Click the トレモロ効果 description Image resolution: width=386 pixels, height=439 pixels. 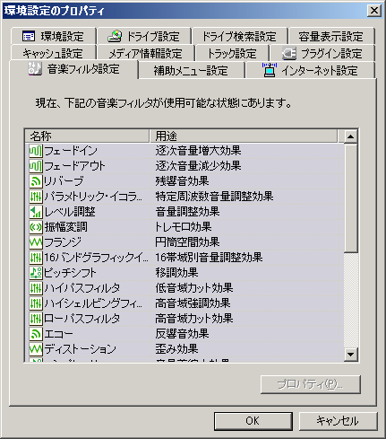184,227
